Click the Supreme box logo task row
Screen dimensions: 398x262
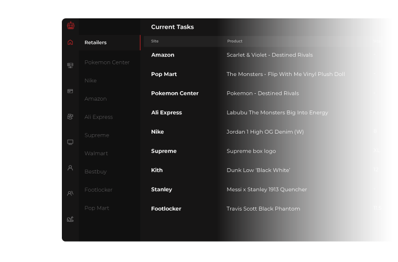[x=251, y=151]
